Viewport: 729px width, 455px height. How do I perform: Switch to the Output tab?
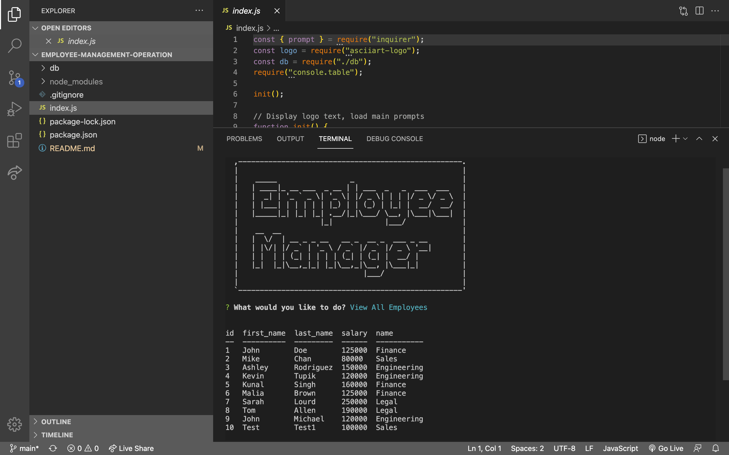pos(290,139)
